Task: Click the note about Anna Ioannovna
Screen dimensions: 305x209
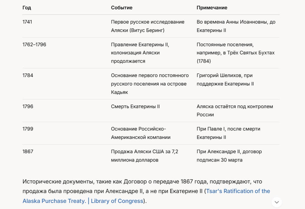Action: (x=236, y=26)
